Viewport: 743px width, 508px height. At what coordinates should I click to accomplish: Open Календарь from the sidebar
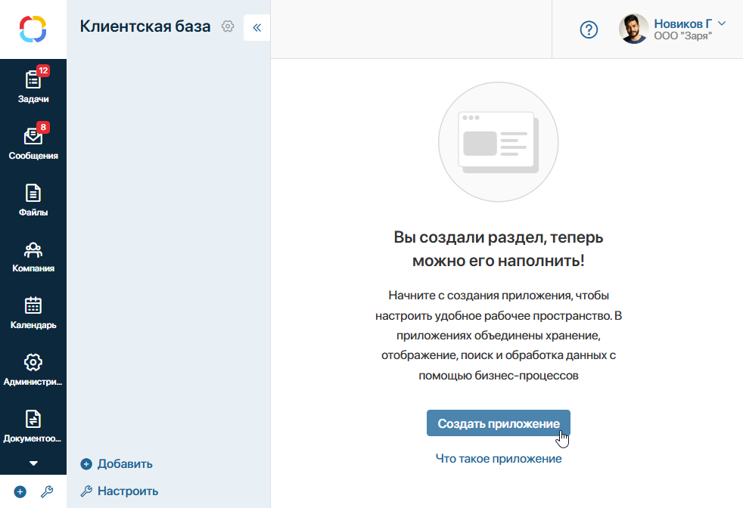tap(33, 314)
